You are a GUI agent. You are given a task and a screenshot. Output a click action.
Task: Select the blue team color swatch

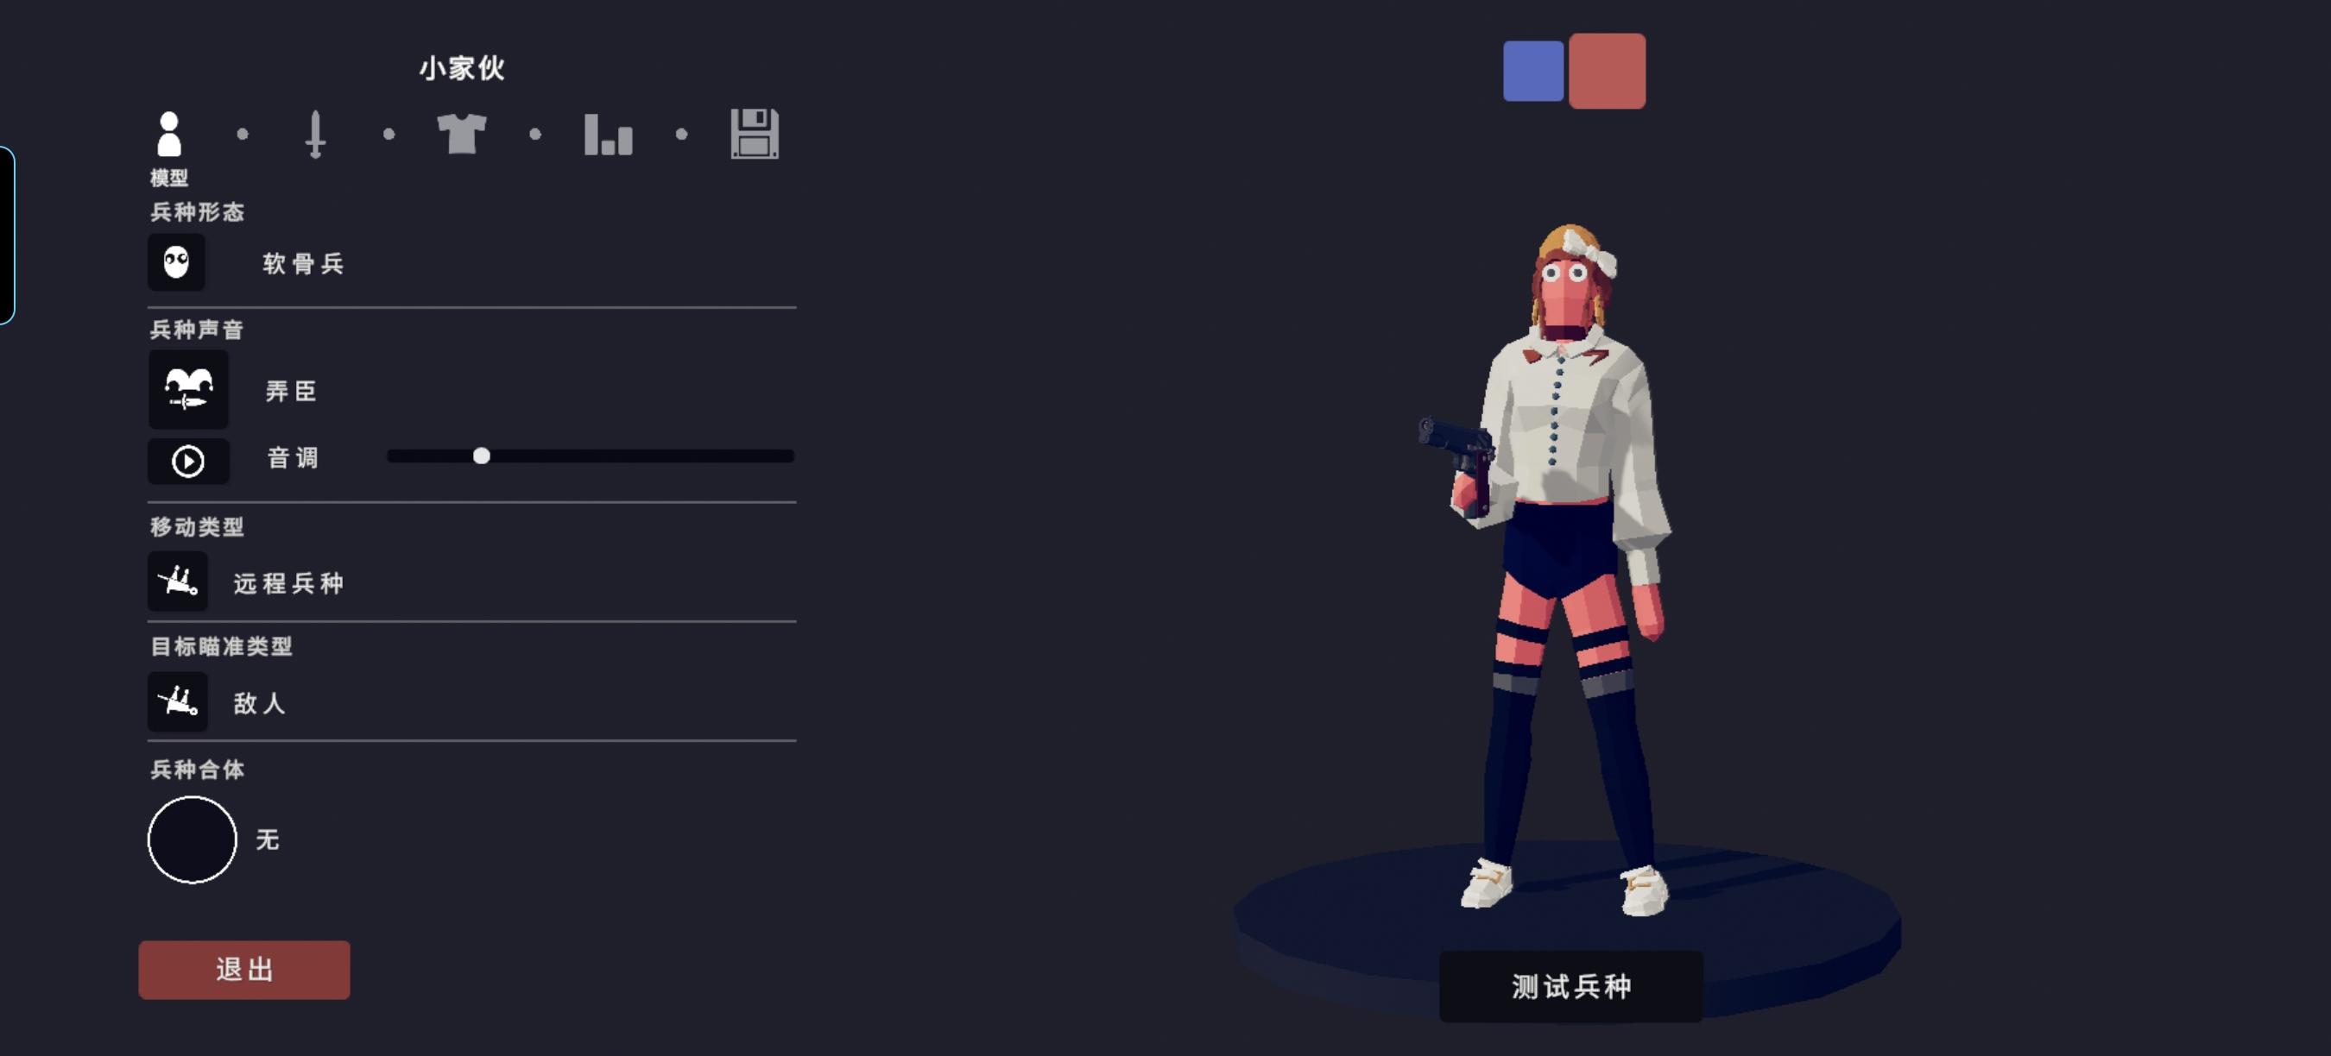(x=1533, y=71)
